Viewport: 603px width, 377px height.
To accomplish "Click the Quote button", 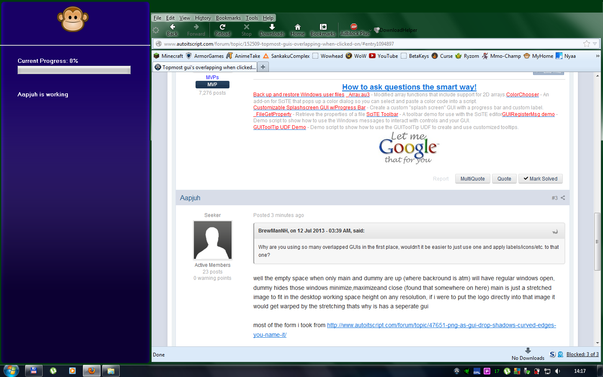I will 504,179.
